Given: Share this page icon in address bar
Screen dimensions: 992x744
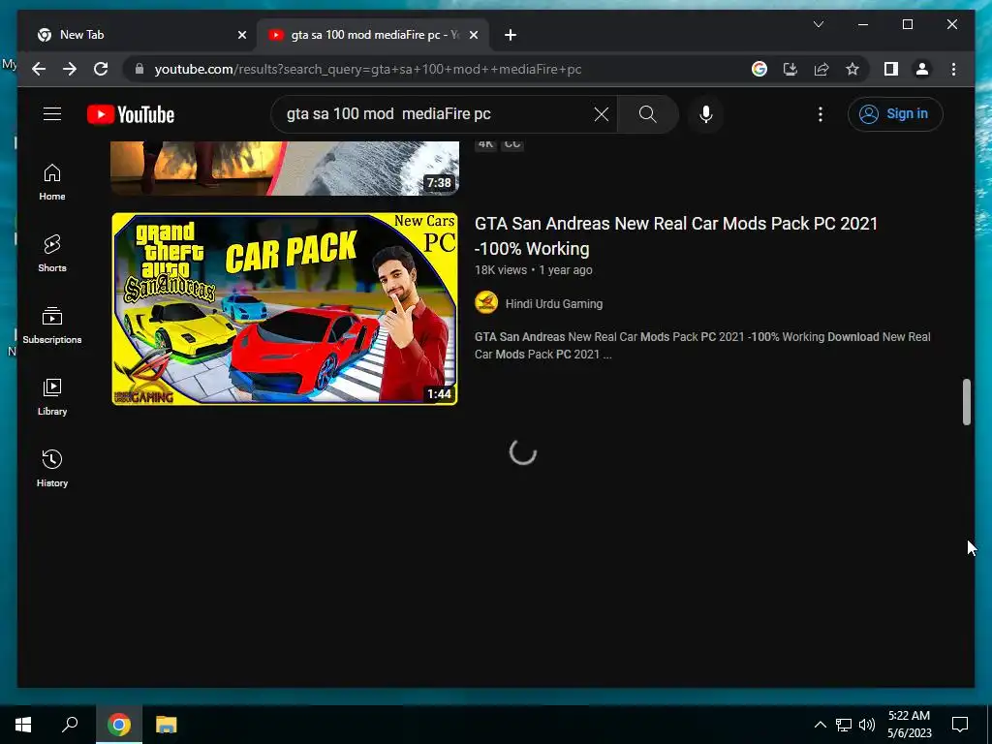Looking at the screenshot, I should [x=821, y=69].
